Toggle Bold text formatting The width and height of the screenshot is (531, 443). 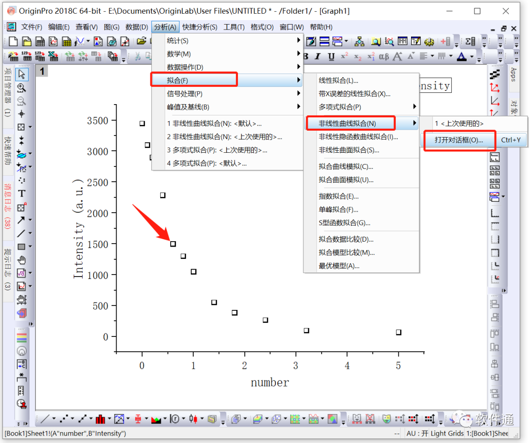306,56
